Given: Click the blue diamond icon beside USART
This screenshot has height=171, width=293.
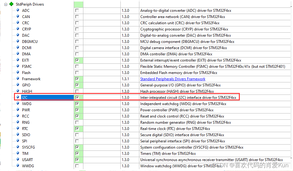Looking at the screenshot, I should 18,159.
